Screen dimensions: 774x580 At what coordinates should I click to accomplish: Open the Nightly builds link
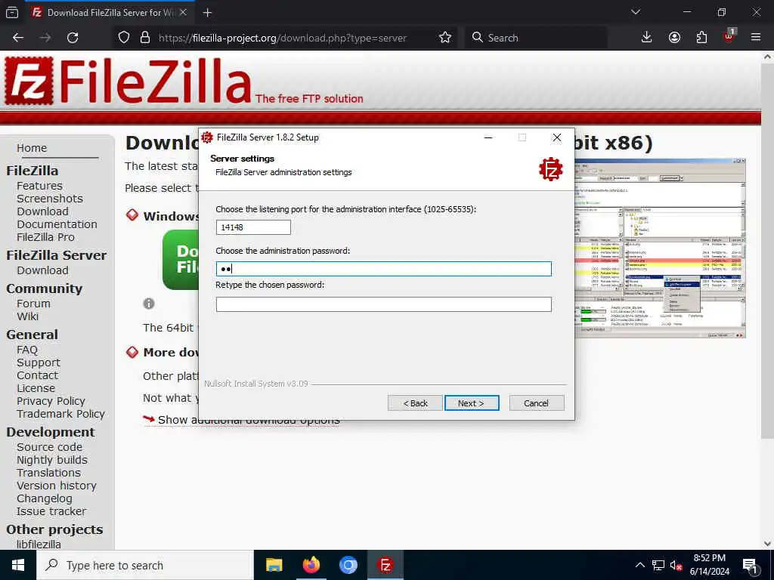coord(52,460)
